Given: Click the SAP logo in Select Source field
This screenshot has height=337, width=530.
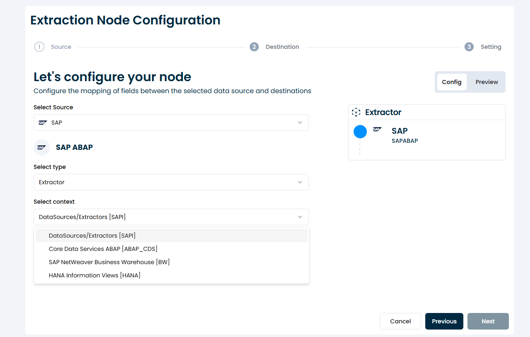Looking at the screenshot, I should (43, 123).
